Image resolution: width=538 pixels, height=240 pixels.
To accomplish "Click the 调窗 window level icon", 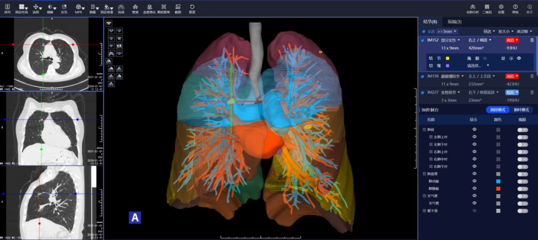I will 50,7.
